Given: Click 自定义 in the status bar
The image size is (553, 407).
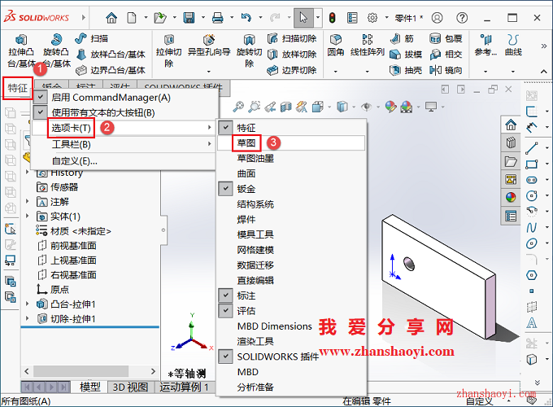Looking at the screenshot, I should point(479,401).
